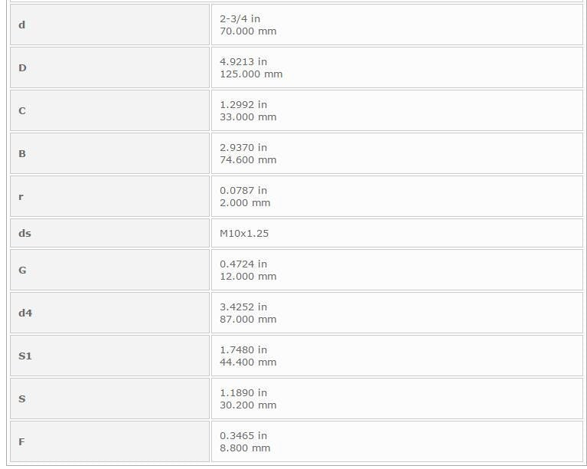This screenshot has height=469, width=587.
Task: Select the 125.000 mm value cell
Action: click(397, 68)
